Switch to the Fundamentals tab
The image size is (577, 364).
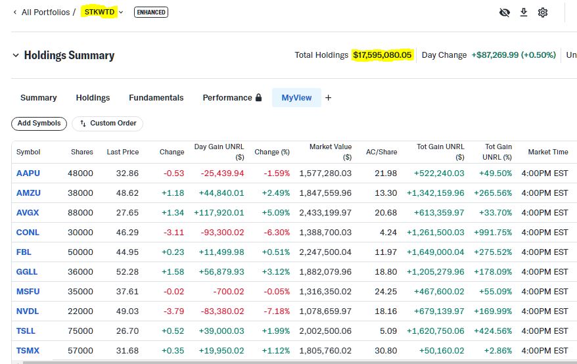click(156, 98)
